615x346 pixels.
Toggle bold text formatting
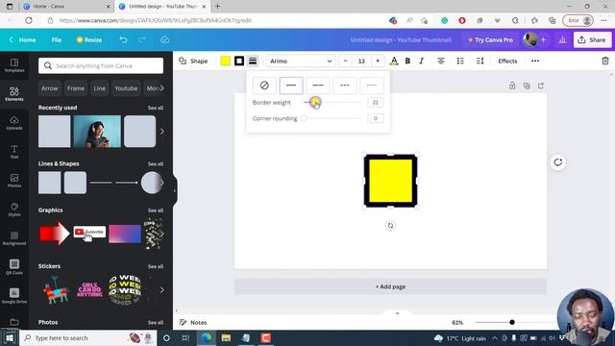407,61
